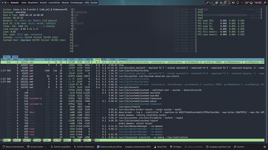
Task: Select the /usr/sbin/nfsdcld process row
Action: tap(132, 107)
